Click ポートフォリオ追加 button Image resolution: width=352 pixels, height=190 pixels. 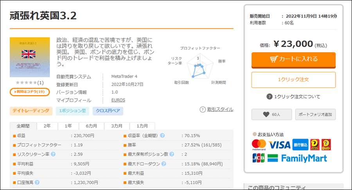[x=315, y=114]
